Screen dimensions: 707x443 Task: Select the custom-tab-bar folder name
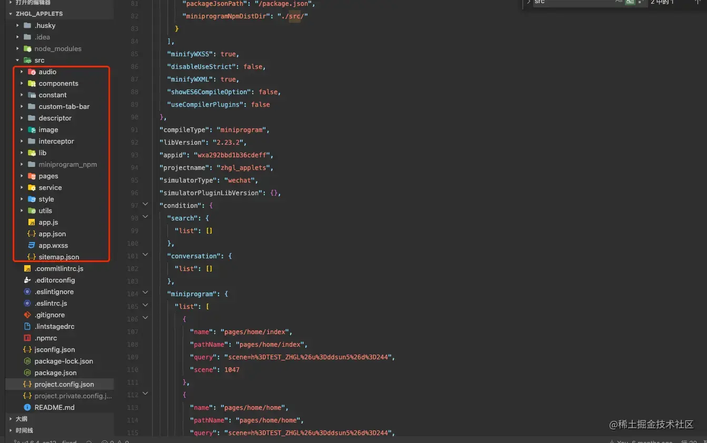[64, 106]
